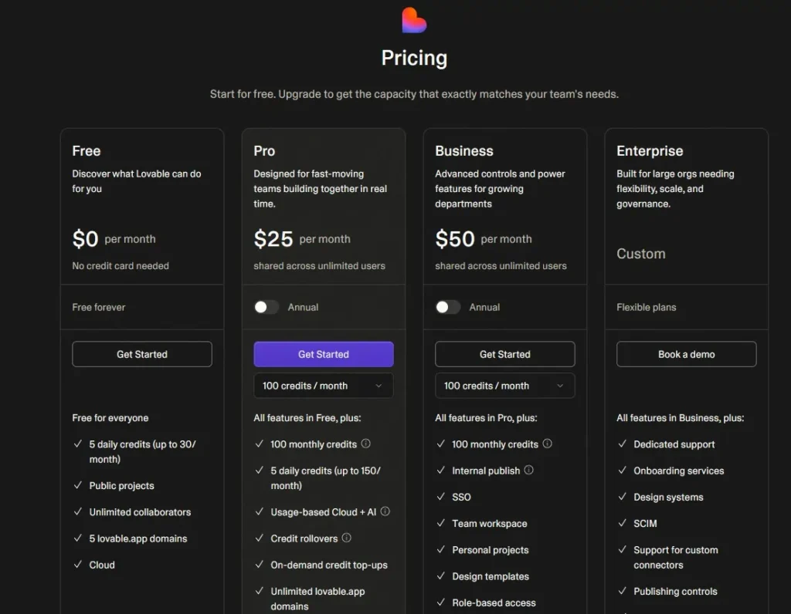Viewport: 791px width, 614px height.
Task: Click the info icon next to Internal publish
Action: tap(529, 471)
